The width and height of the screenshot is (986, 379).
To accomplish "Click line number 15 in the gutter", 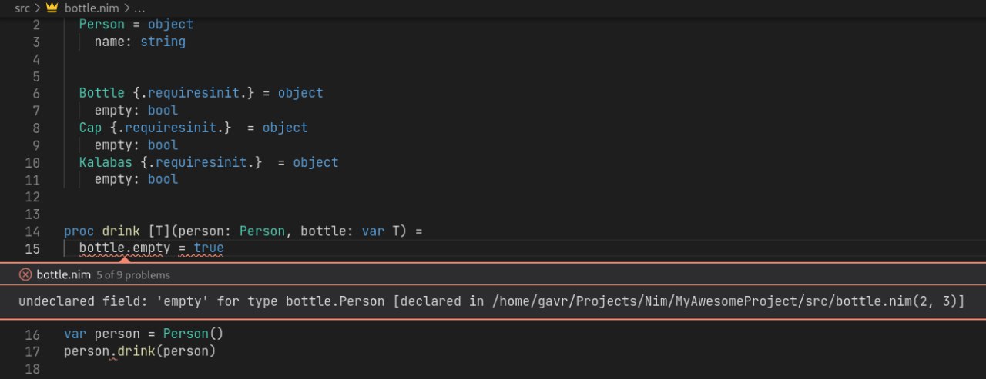I will tap(32, 248).
